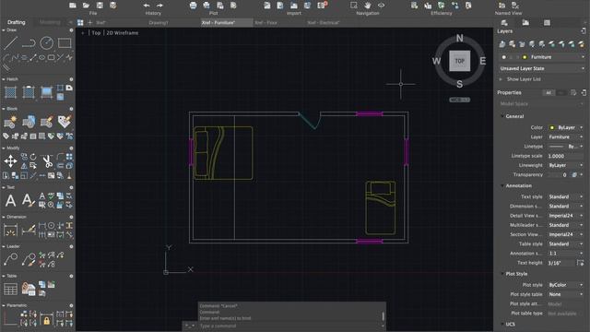Viewport: 590px width, 332px height.
Task: Select the Trim scissors tool
Action: click(x=47, y=161)
